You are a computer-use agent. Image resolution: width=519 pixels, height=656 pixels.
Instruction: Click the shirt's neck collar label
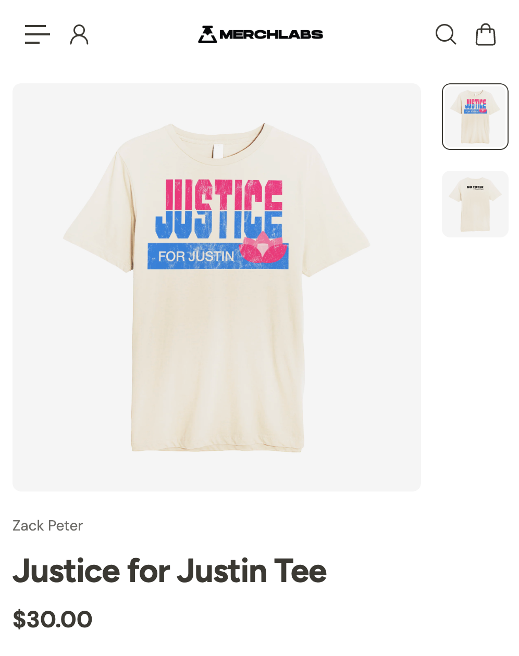click(218, 152)
